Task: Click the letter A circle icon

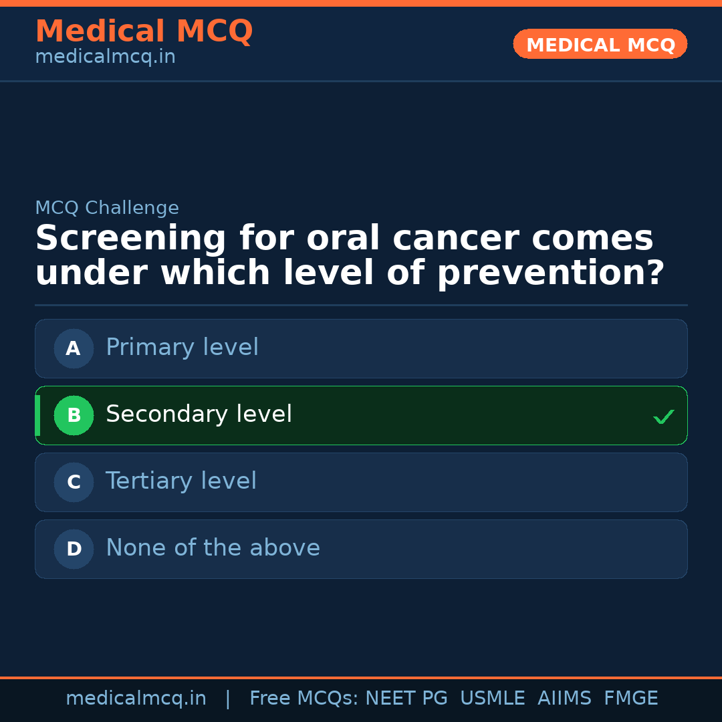Action: tap(74, 348)
